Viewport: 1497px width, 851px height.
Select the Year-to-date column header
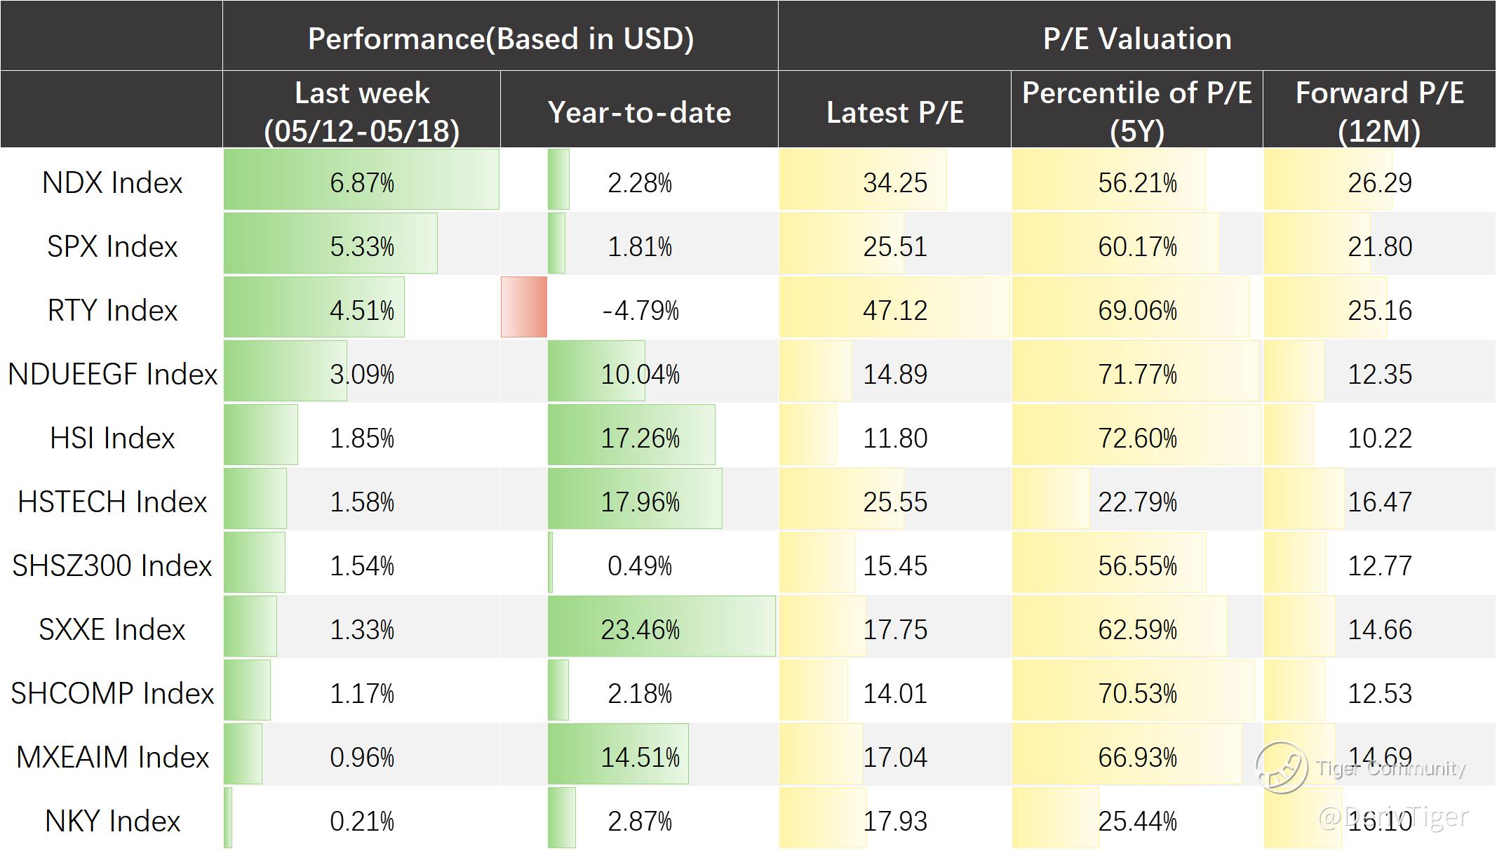(x=639, y=112)
